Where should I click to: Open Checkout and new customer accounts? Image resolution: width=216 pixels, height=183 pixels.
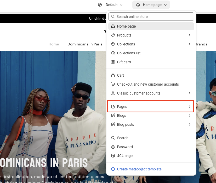[x=151, y=84]
